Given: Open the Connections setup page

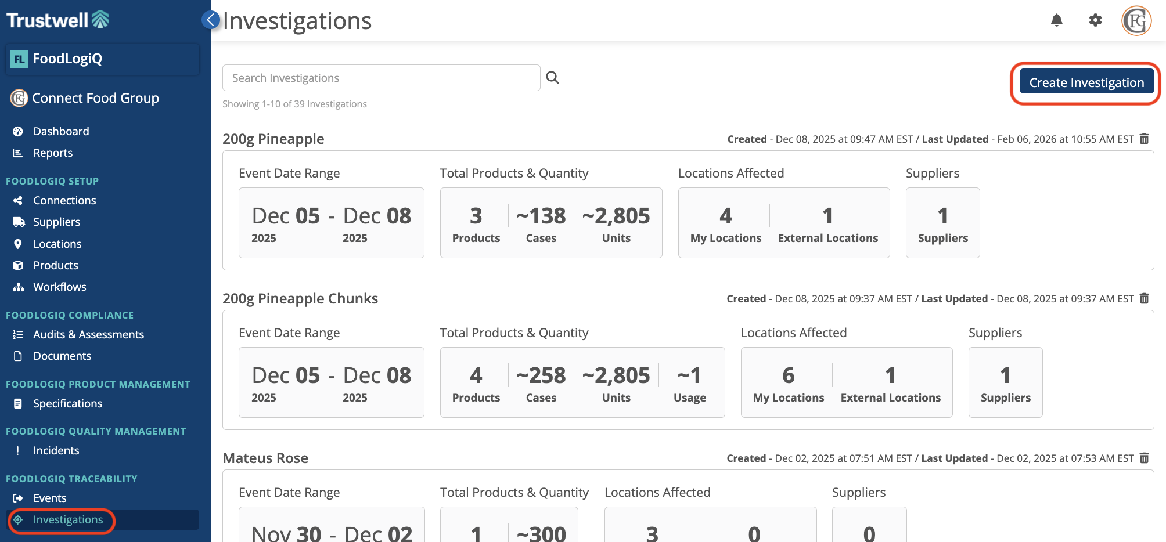Looking at the screenshot, I should click(x=64, y=200).
